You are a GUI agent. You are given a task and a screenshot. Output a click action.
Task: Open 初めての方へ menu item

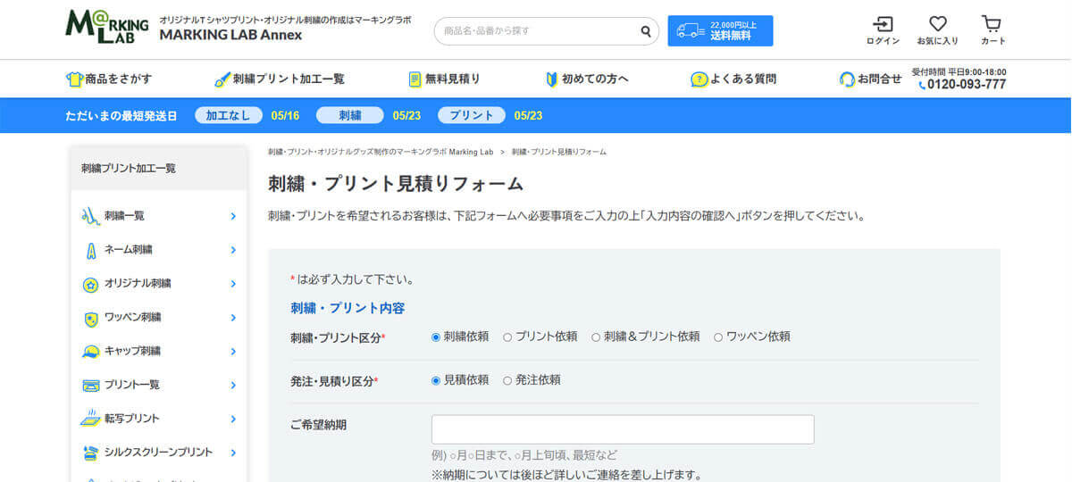pyautogui.click(x=587, y=79)
